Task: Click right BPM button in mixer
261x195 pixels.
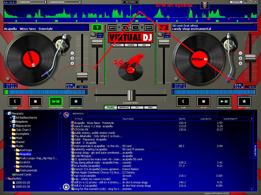Action: coord(149,27)
